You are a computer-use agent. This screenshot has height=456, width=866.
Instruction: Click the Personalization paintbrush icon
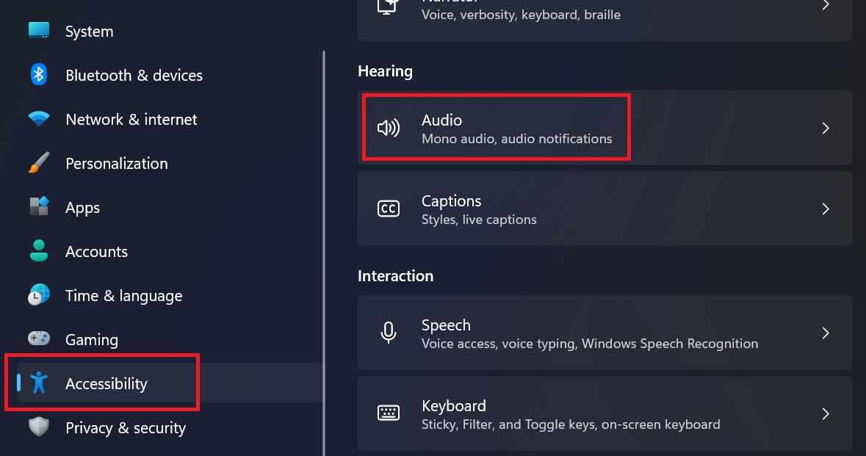pos(39,163)
